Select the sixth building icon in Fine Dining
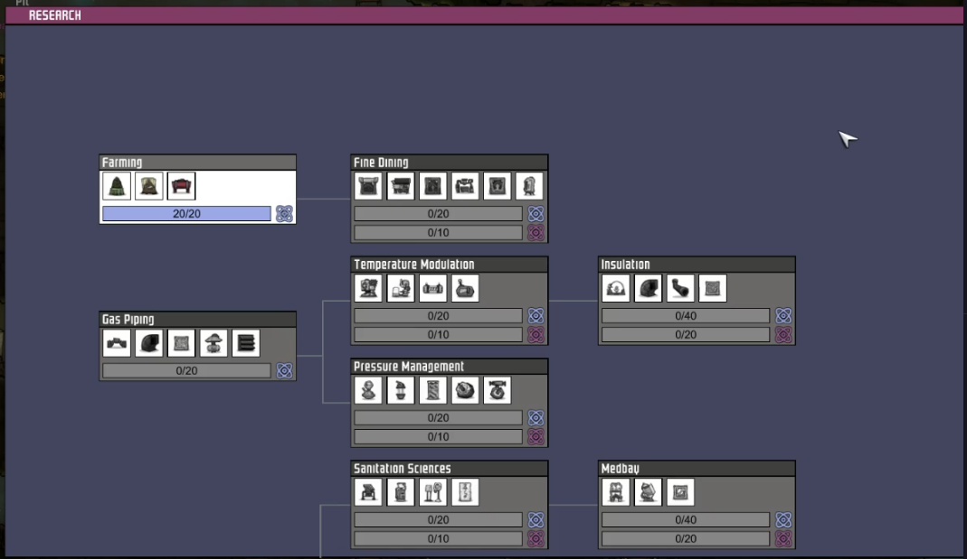Screen dimensions: 967x559 coord(528,186)
